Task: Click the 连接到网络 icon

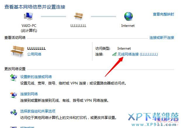Action: pyautogui.click(x=14, y=95)
